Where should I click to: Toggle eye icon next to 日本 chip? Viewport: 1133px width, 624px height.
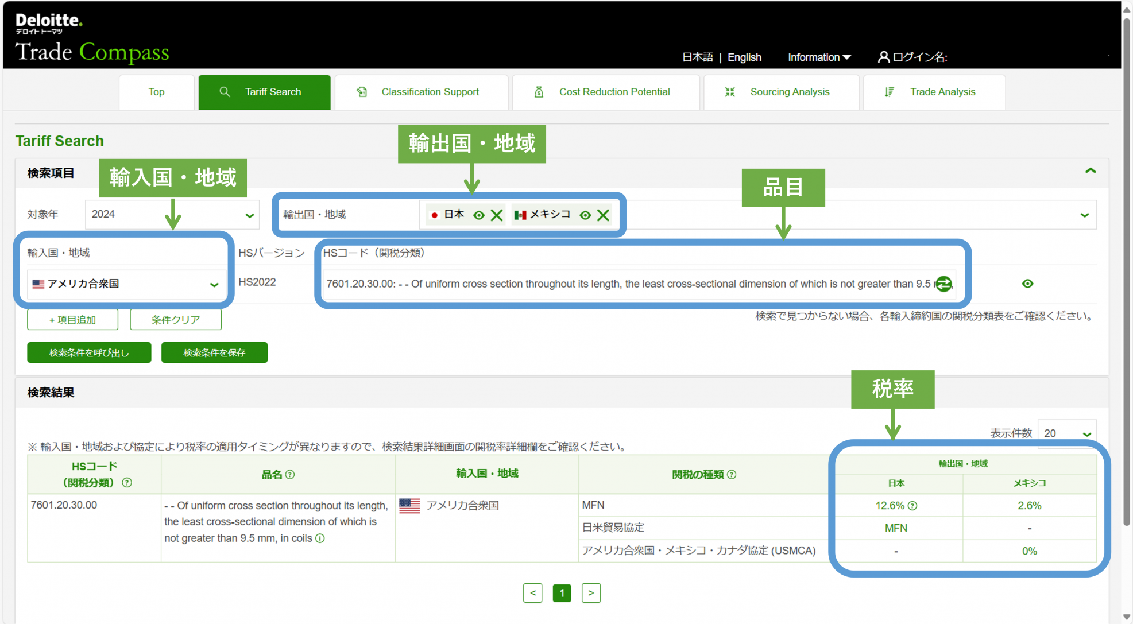[x=478, y=215]
